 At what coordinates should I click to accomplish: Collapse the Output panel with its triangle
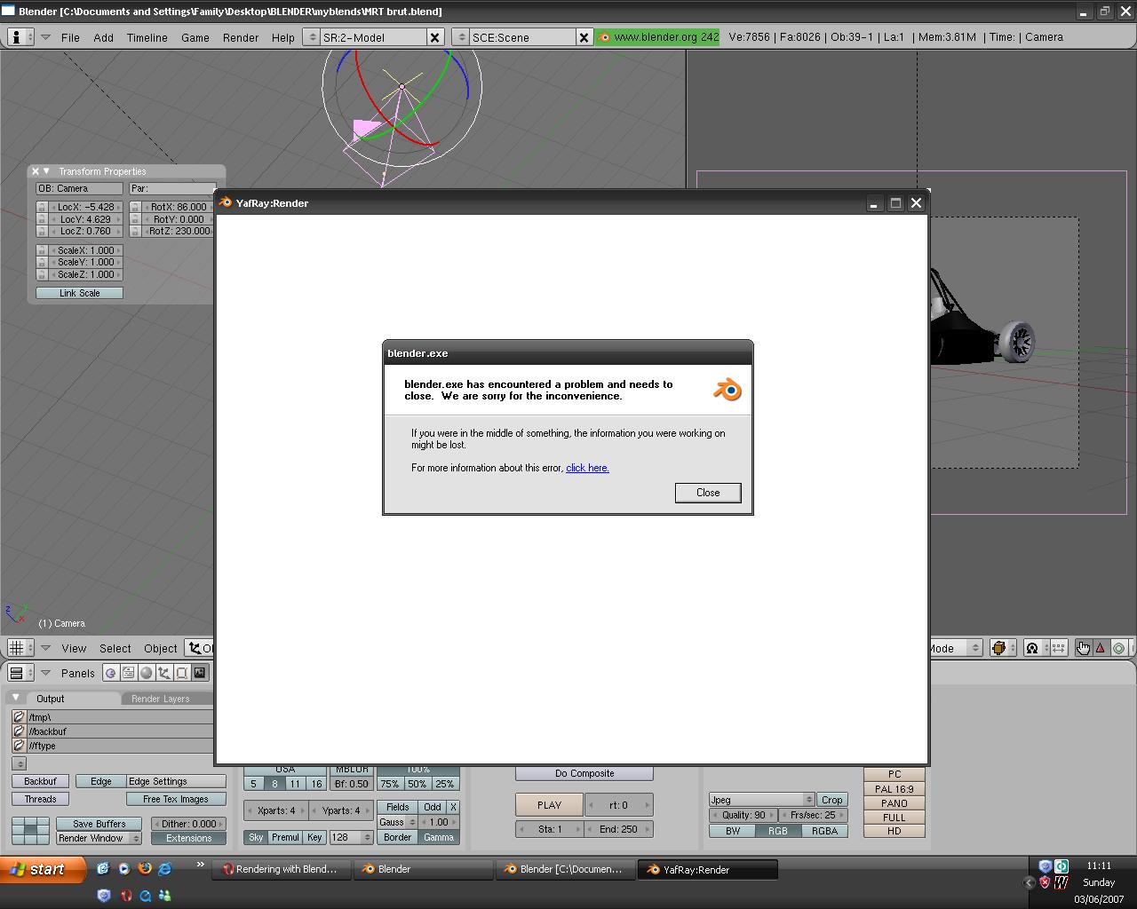point(15,698)
